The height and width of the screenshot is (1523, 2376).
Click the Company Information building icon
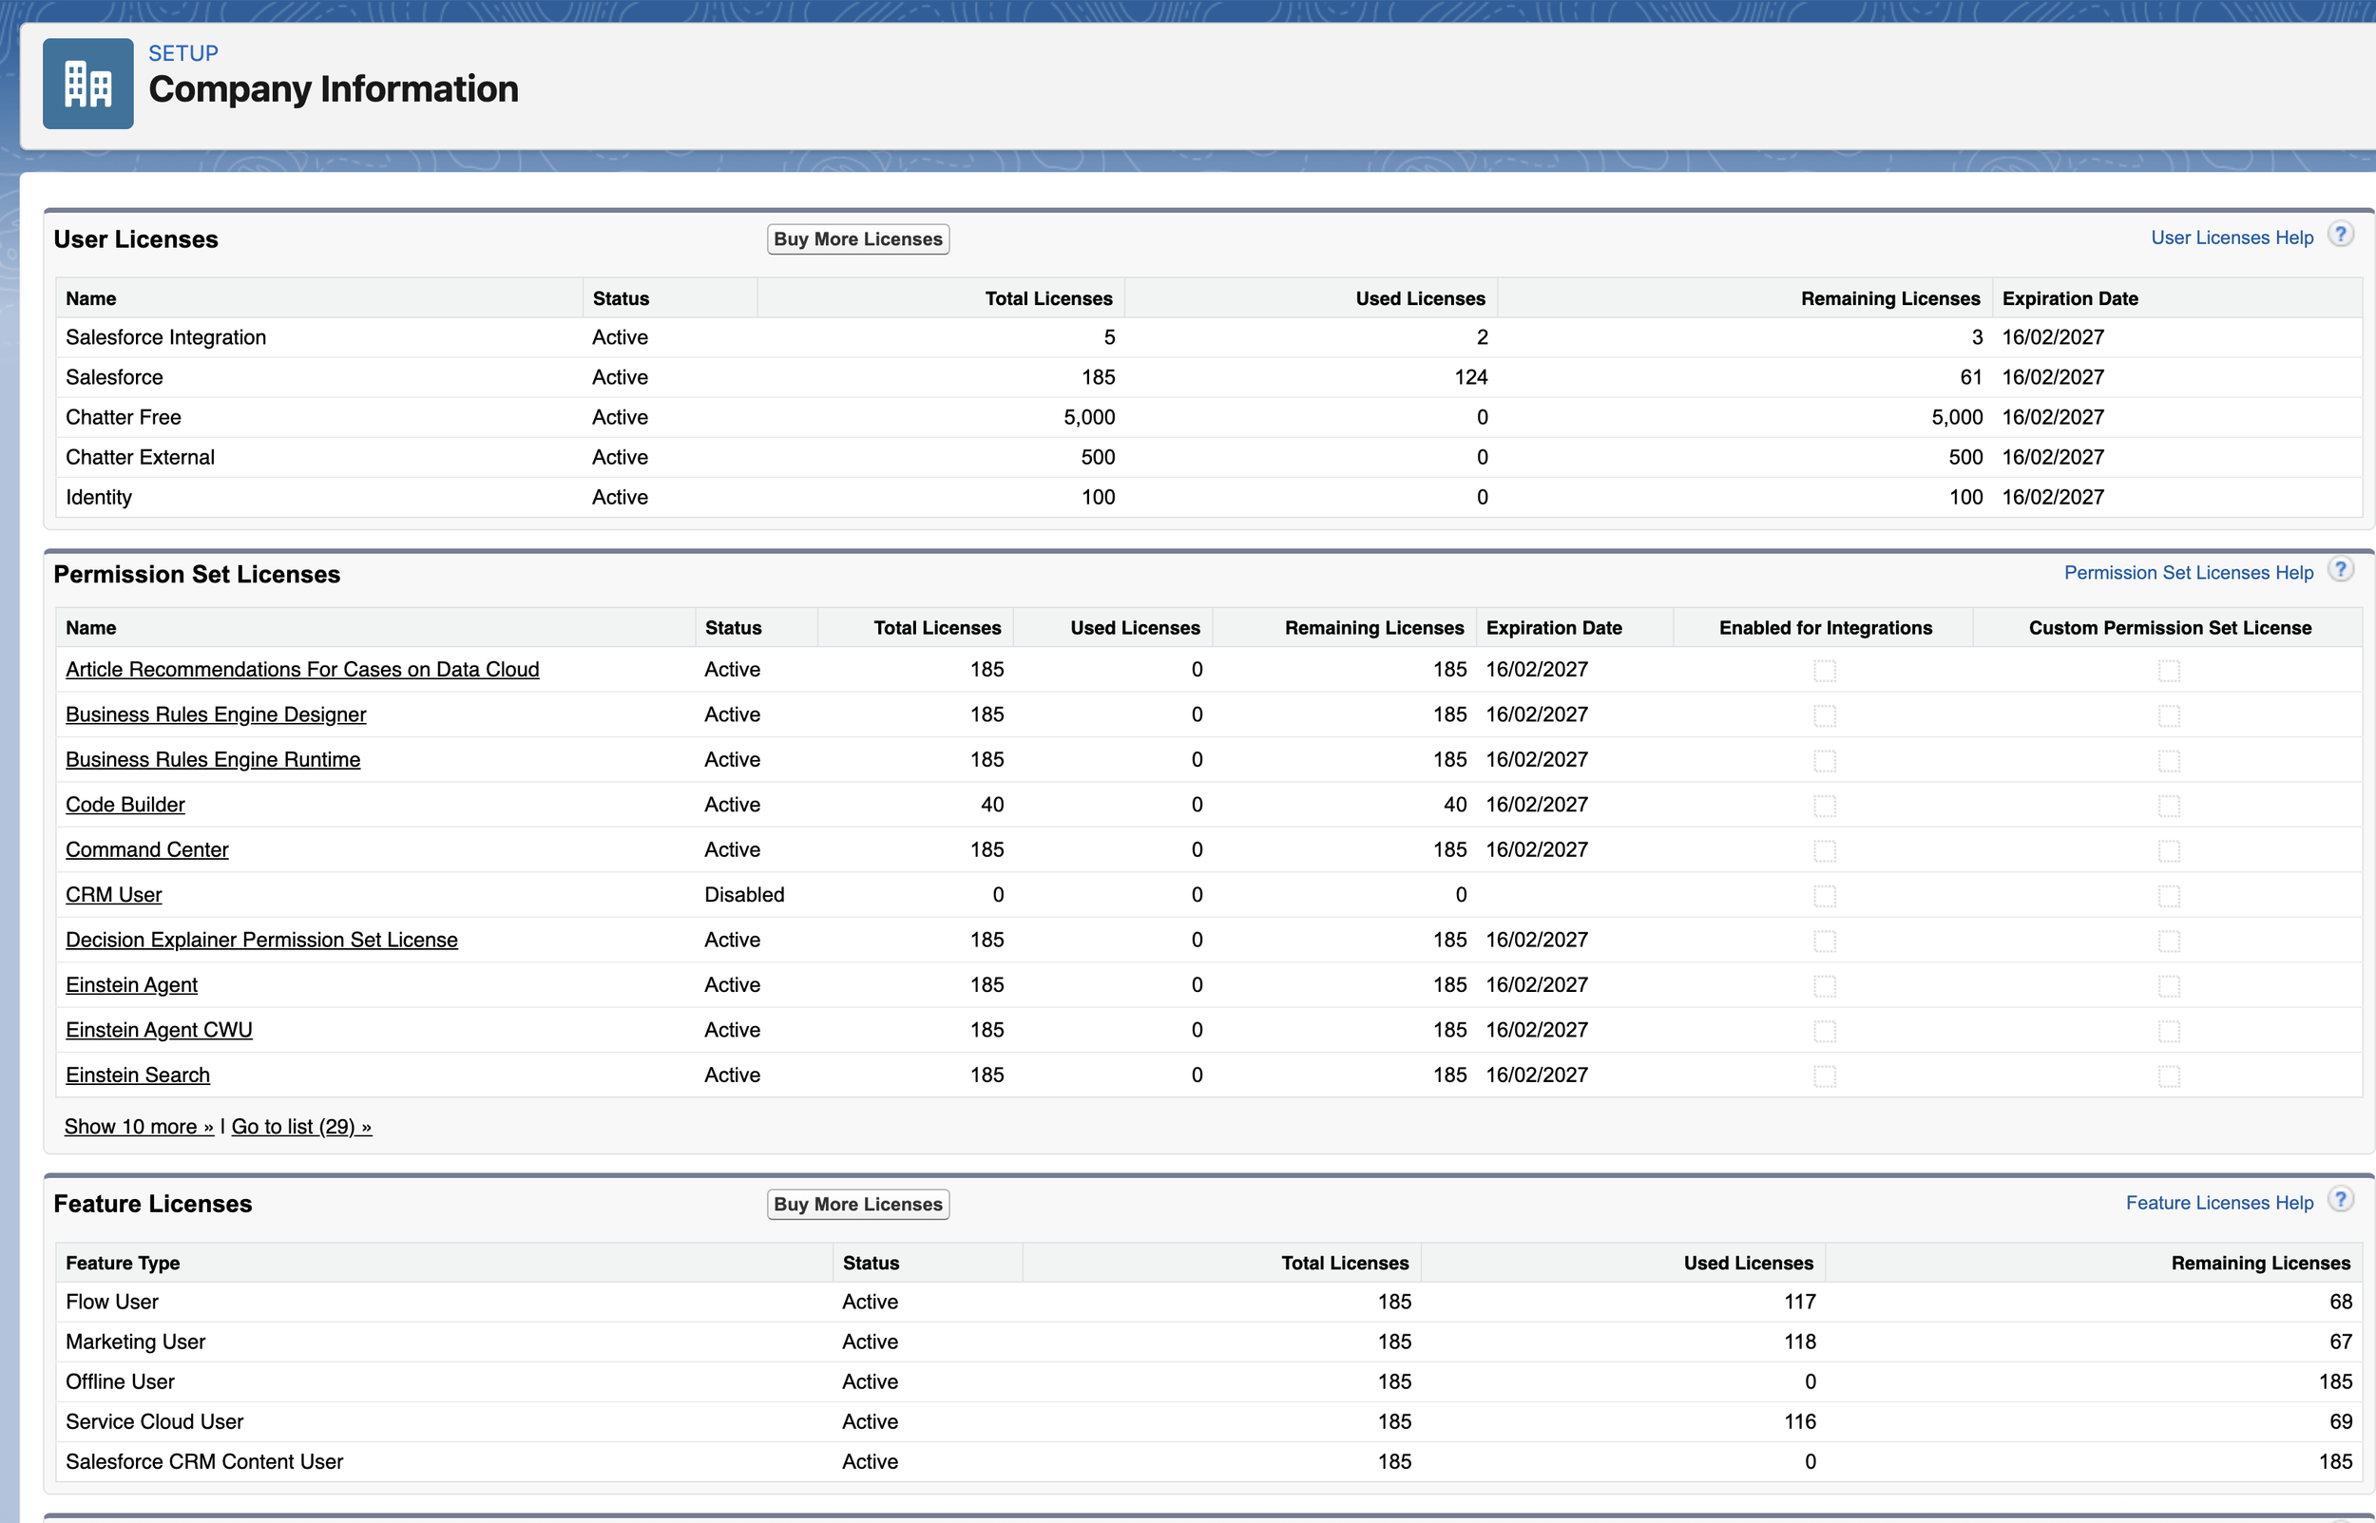[x=88, y=84]
